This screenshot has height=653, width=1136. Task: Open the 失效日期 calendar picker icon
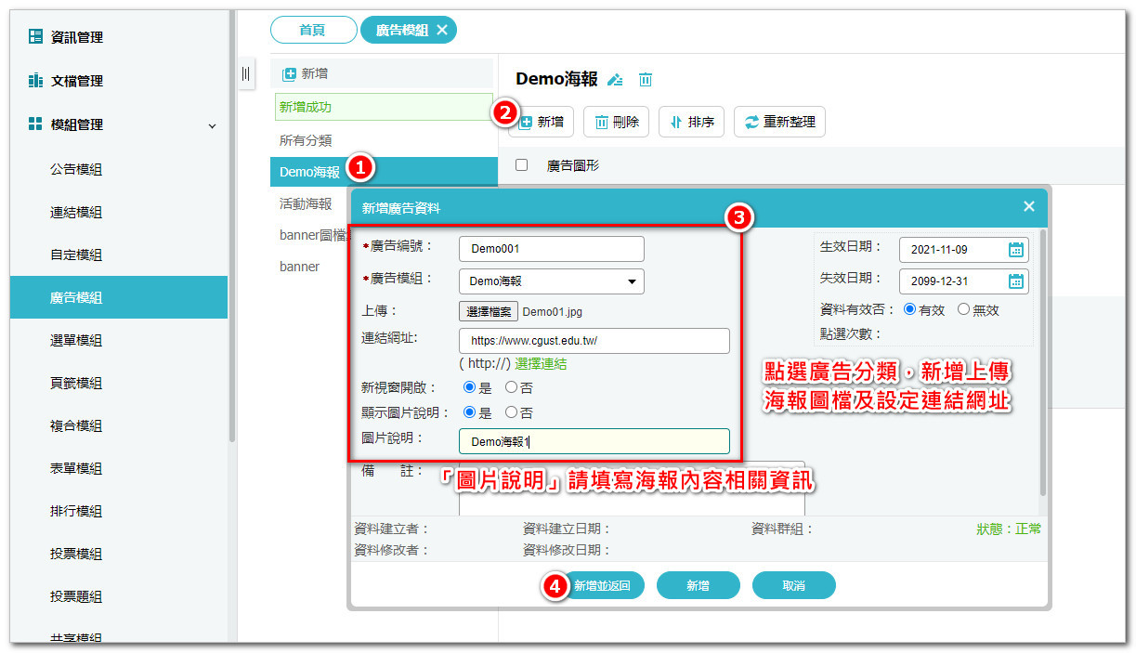point(1016,281)
